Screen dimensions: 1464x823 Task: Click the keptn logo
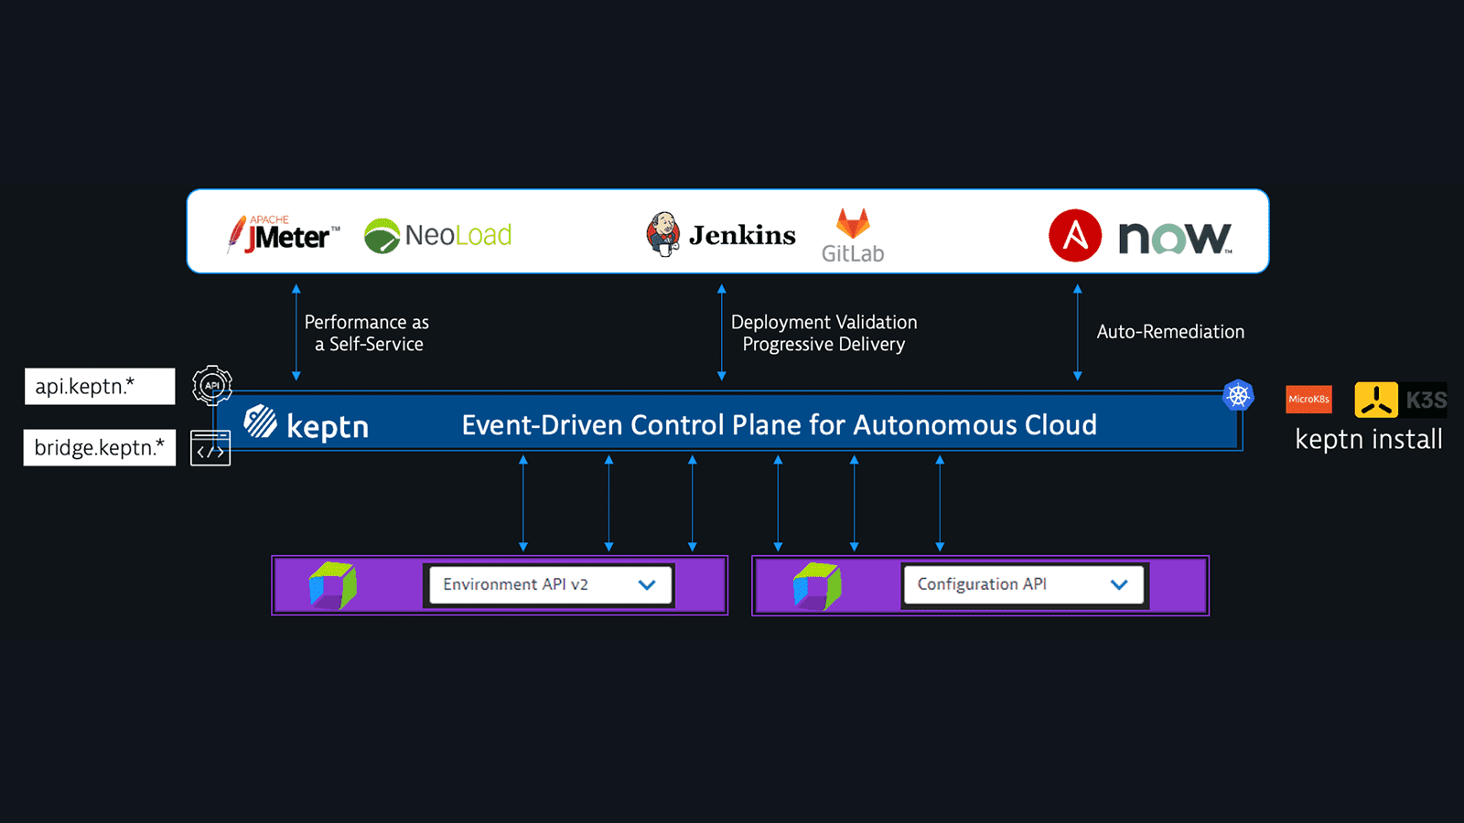[307, 424]
